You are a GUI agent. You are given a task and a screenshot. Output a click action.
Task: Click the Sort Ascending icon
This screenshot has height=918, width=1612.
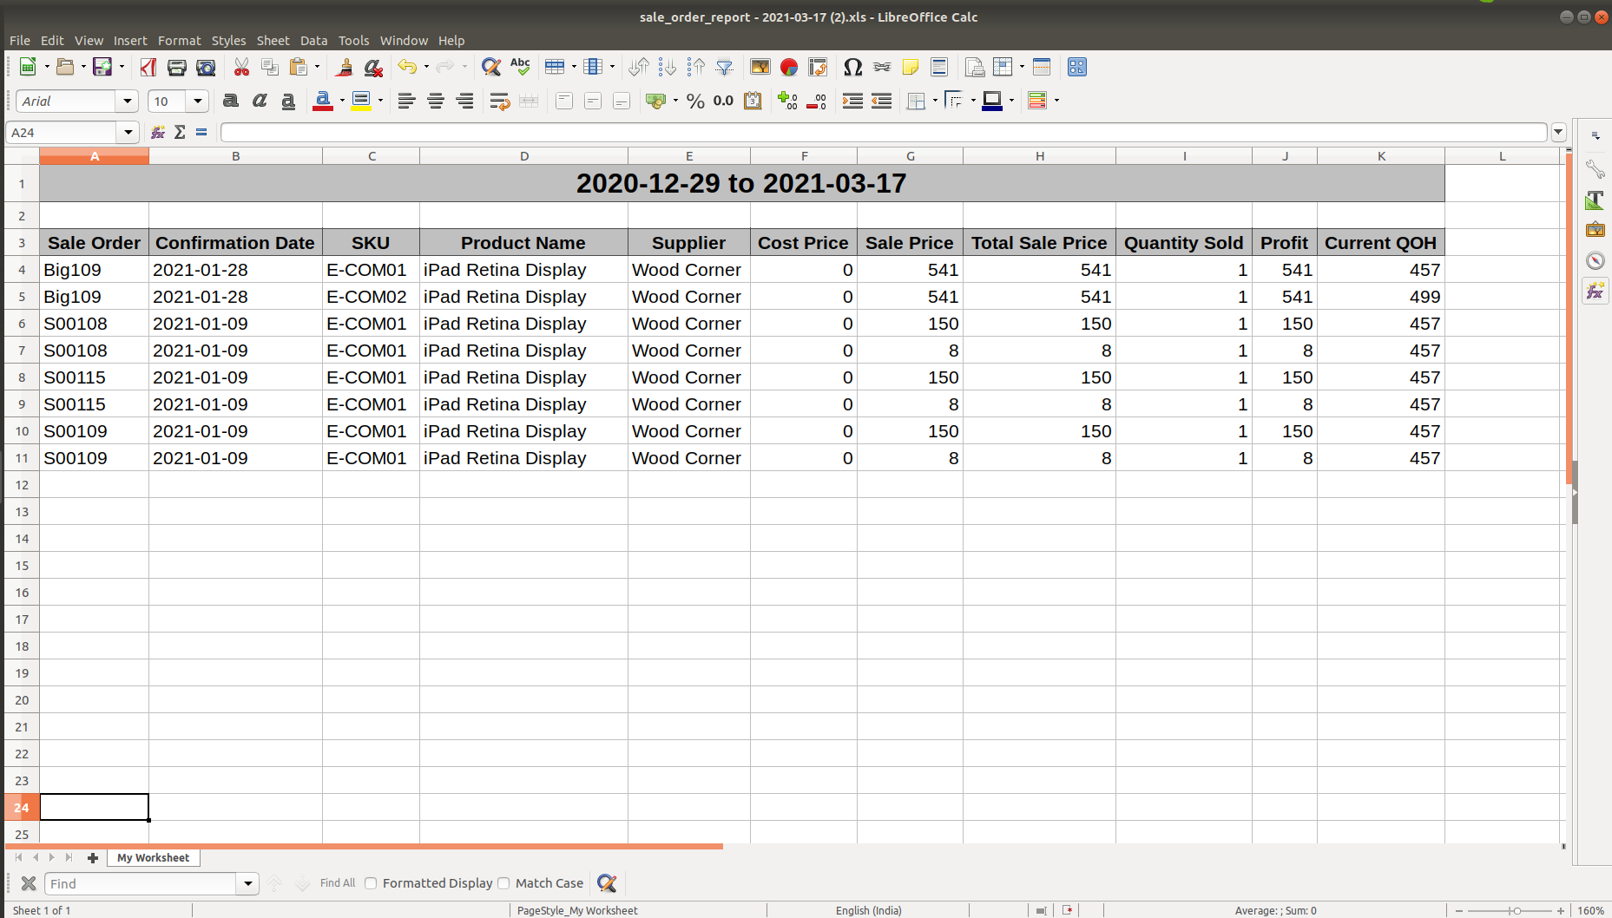[667, 67]
